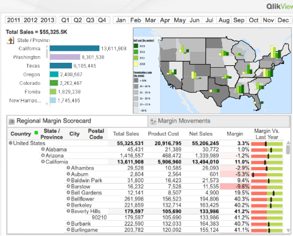This screenshot has height=236, width=293.
Task: Collapse the California row
Action: (43, 162)
